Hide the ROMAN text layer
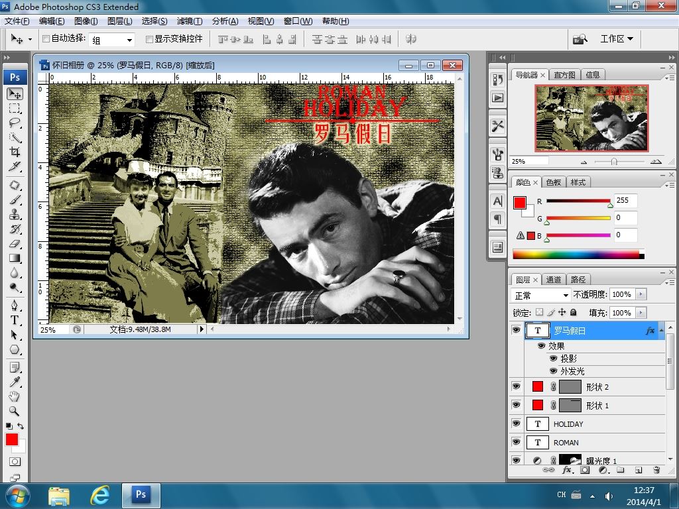The height and width of the screenshot is (509, 679). pyautogui.click(x=516, y=442)
